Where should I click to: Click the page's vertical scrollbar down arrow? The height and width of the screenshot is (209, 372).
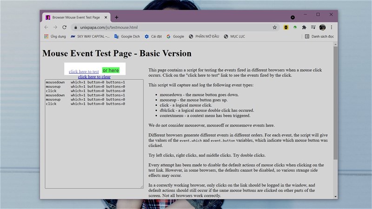336,196
